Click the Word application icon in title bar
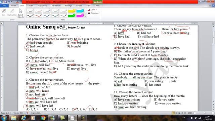 click(x=2, y=2)
